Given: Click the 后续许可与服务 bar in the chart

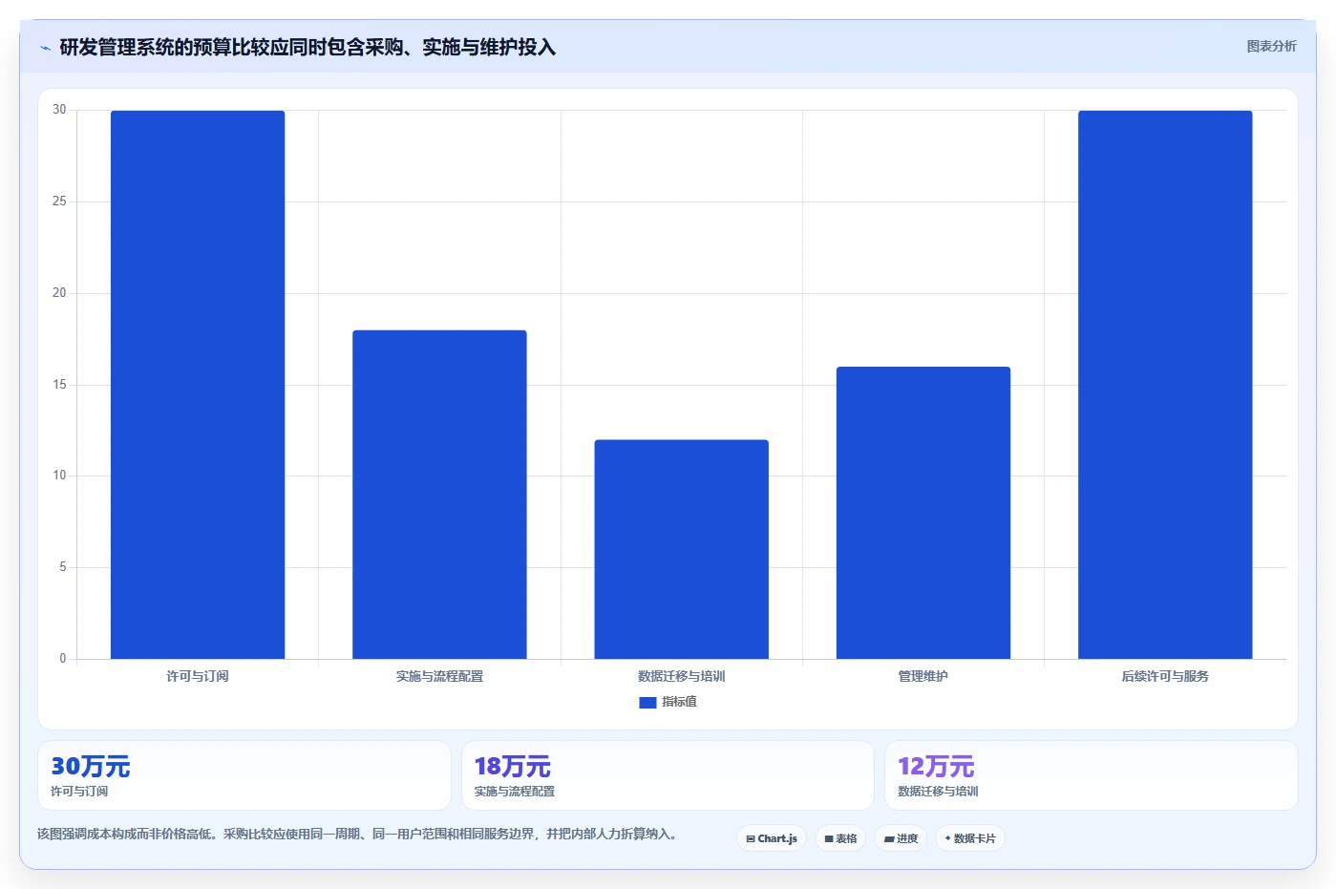Looking at the screenshot, I should click(x=1165, y=385).
